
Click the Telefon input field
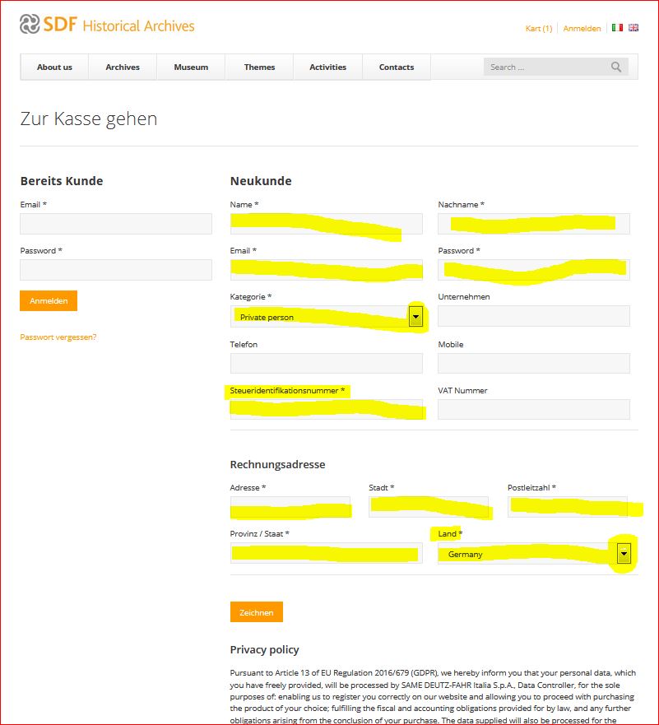click(326, 364)
